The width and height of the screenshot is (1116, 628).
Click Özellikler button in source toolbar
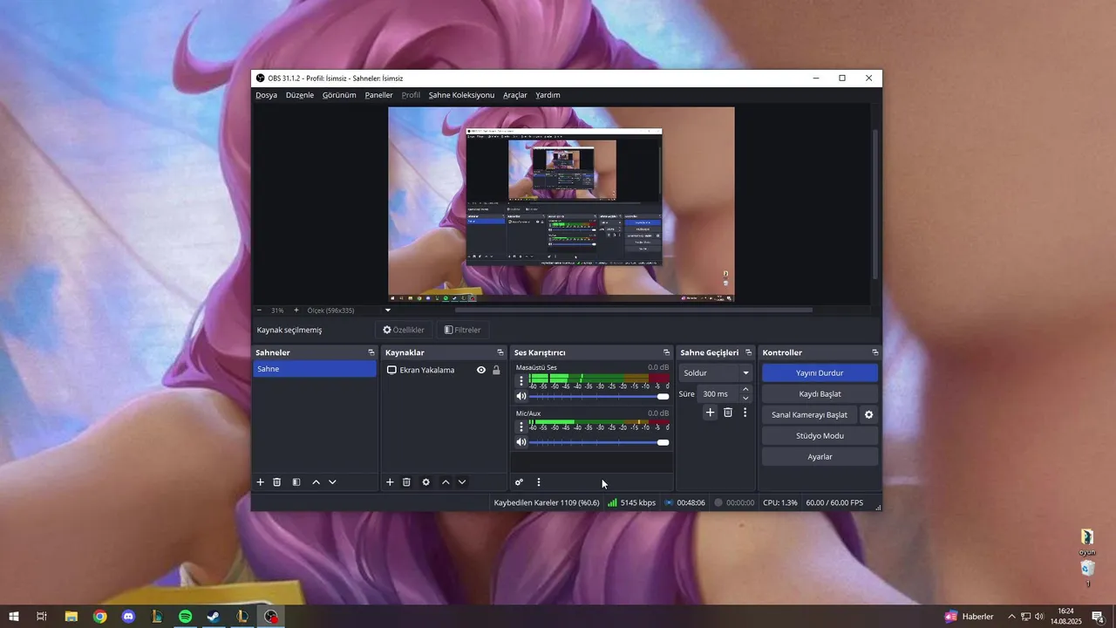(404, 330)
